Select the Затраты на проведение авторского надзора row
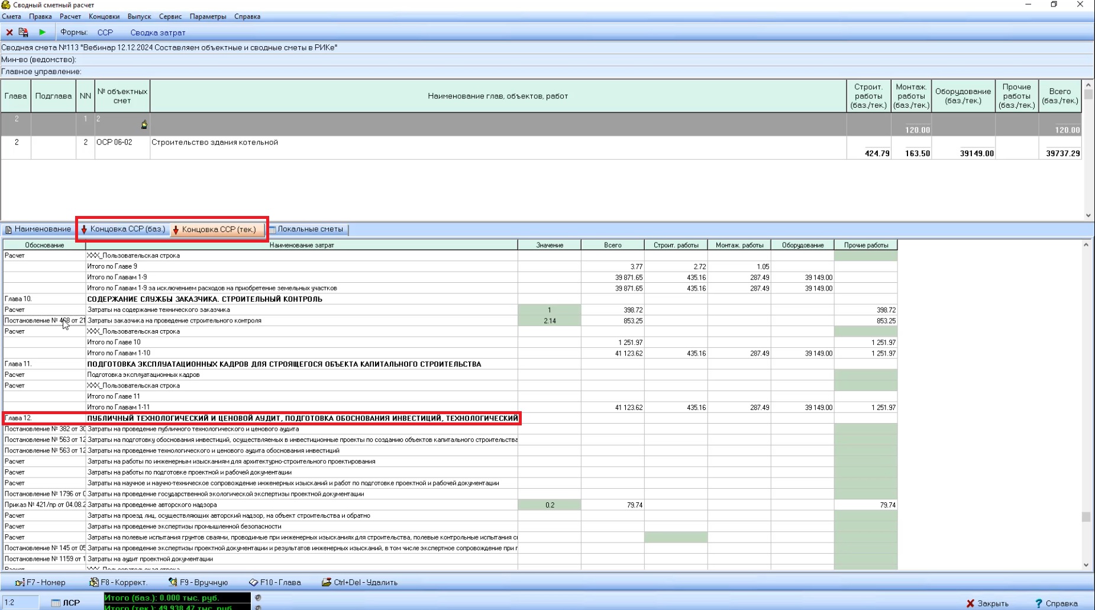The height and width of the screenshot is (610, 1095). tap(450, 505)
